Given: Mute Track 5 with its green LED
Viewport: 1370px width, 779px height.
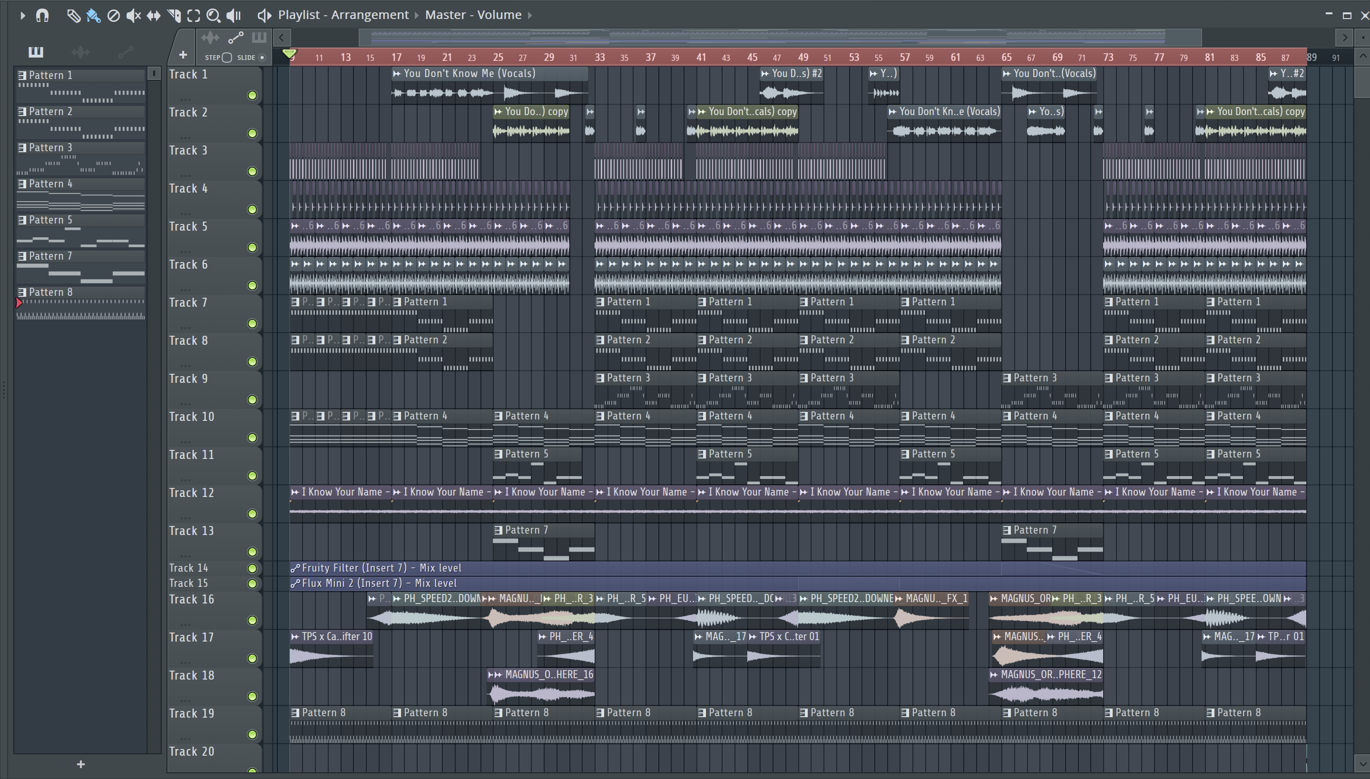Looking at the screenshot, I should [x=252, y=248].
